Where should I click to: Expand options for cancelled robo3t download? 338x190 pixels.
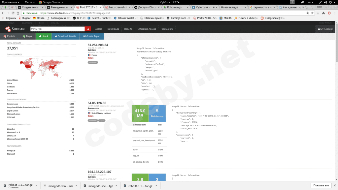(x=36, y=186)
